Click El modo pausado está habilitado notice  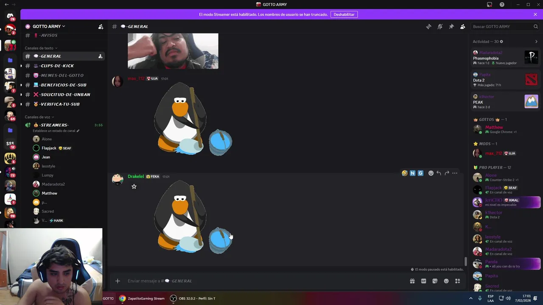(437, 269)
